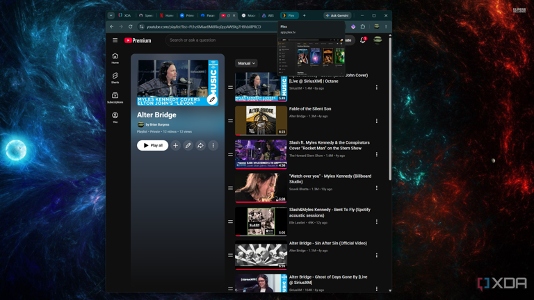This screenshot has width=534, height=300.
Task: Close the active YouTube tab
Action: (234, 15)
